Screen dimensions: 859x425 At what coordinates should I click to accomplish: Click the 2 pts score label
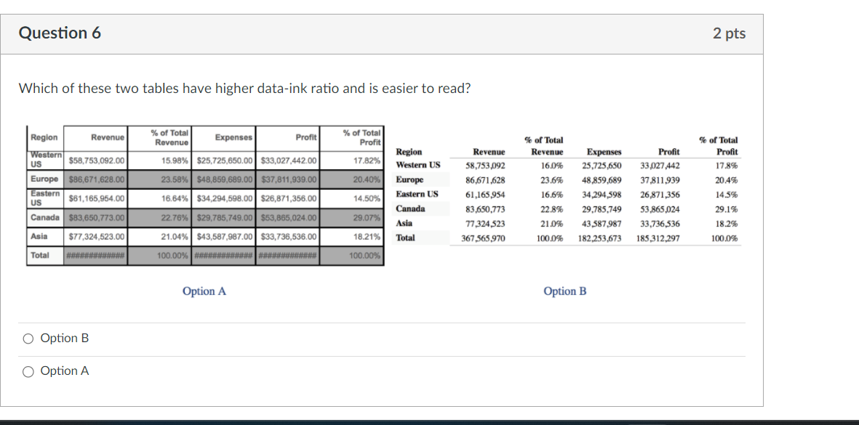pos(729,33)
